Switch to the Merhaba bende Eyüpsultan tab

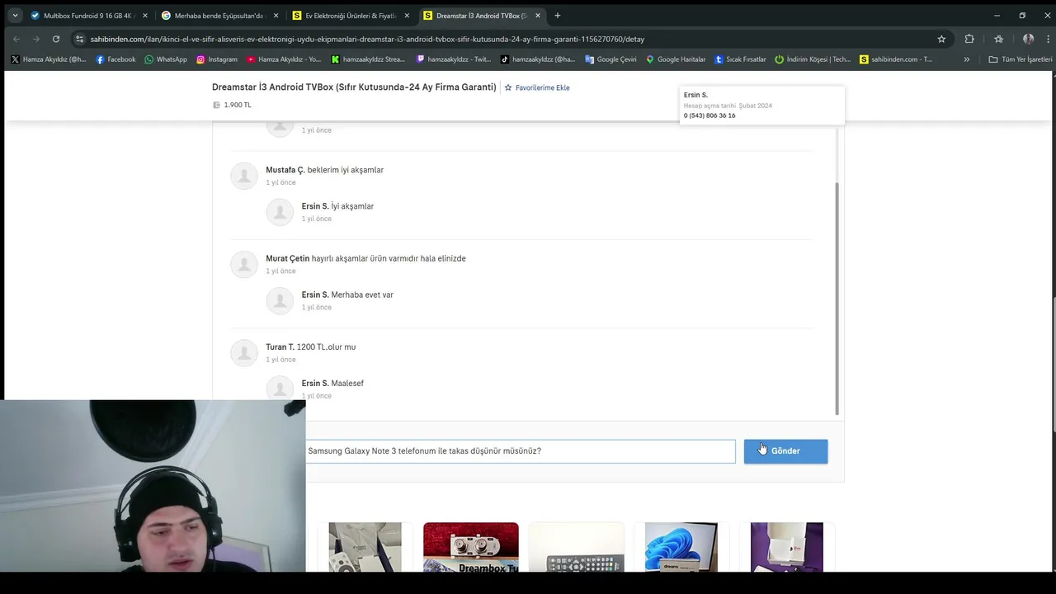click(x=218, y=16)
